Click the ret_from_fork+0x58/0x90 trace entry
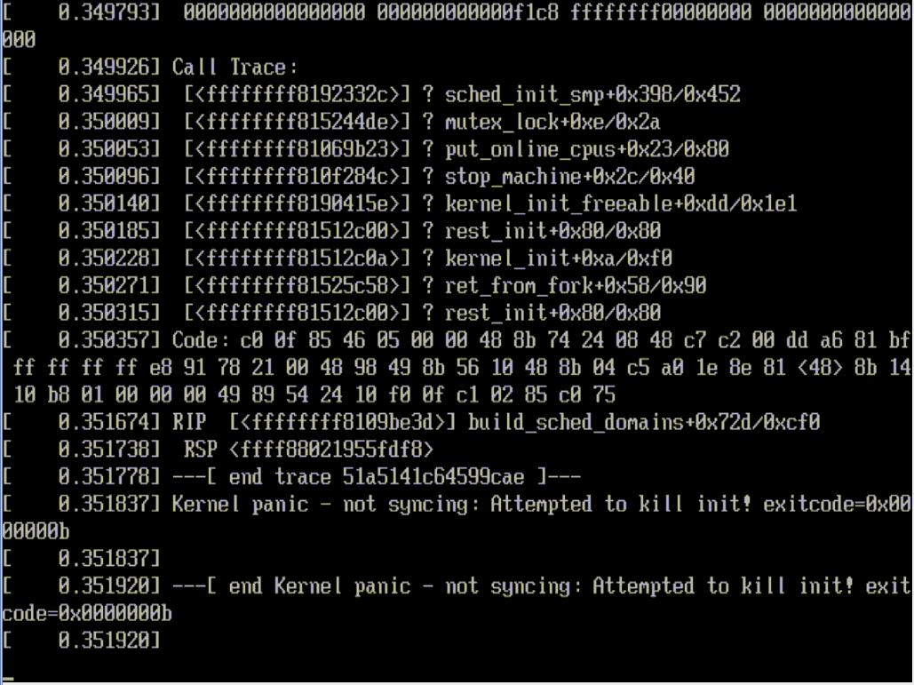 (576, 286)
